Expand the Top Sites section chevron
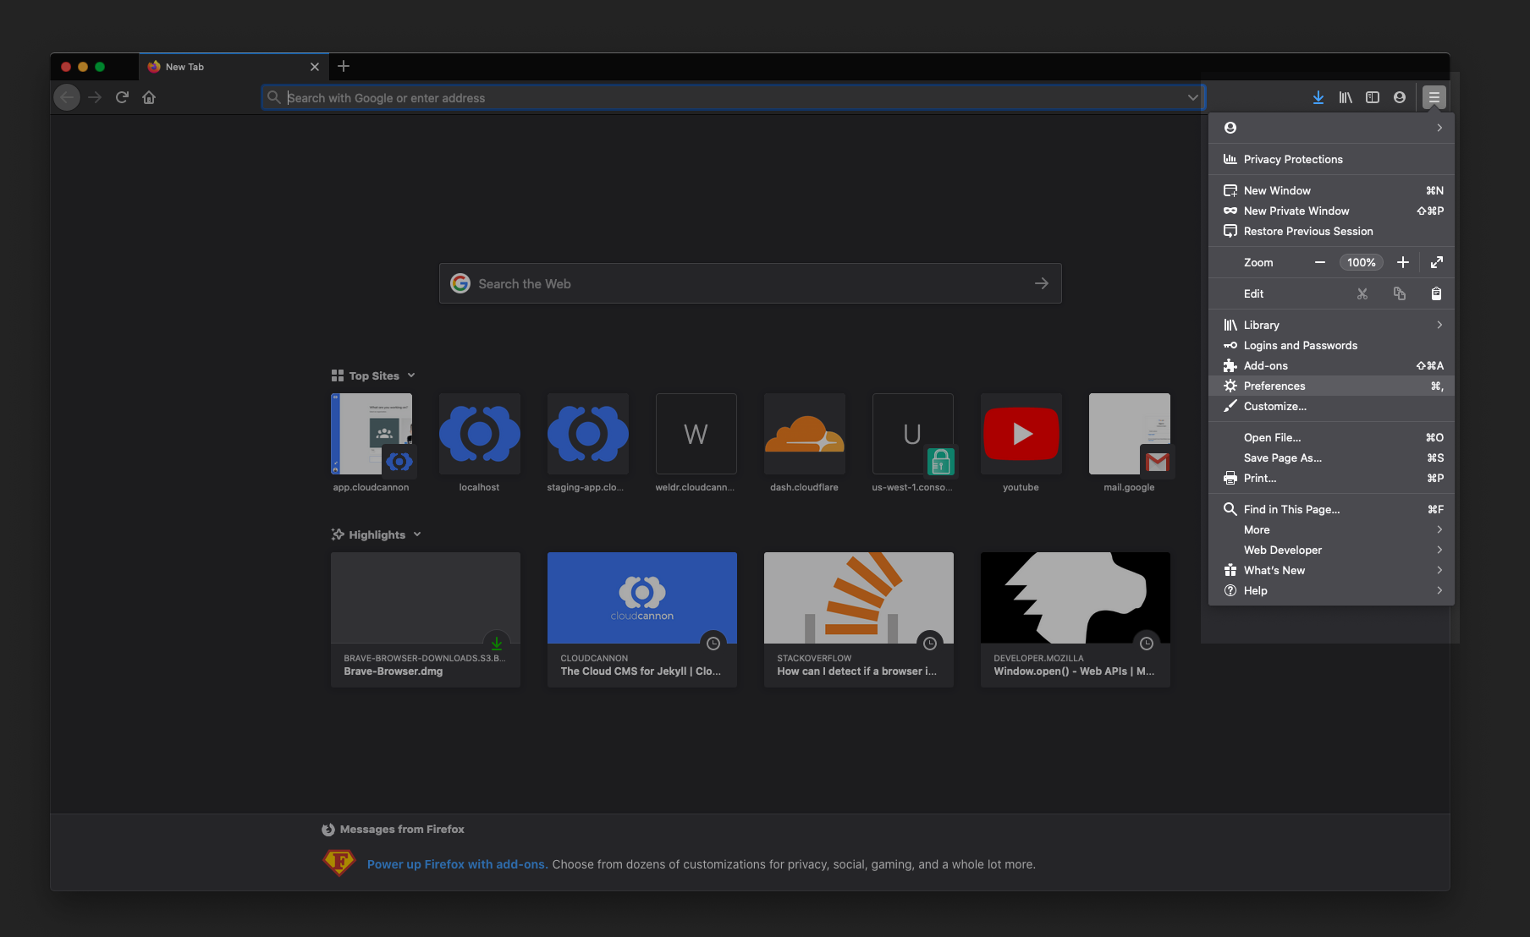This screenshot has height=937, width=1530. (411, 375)
